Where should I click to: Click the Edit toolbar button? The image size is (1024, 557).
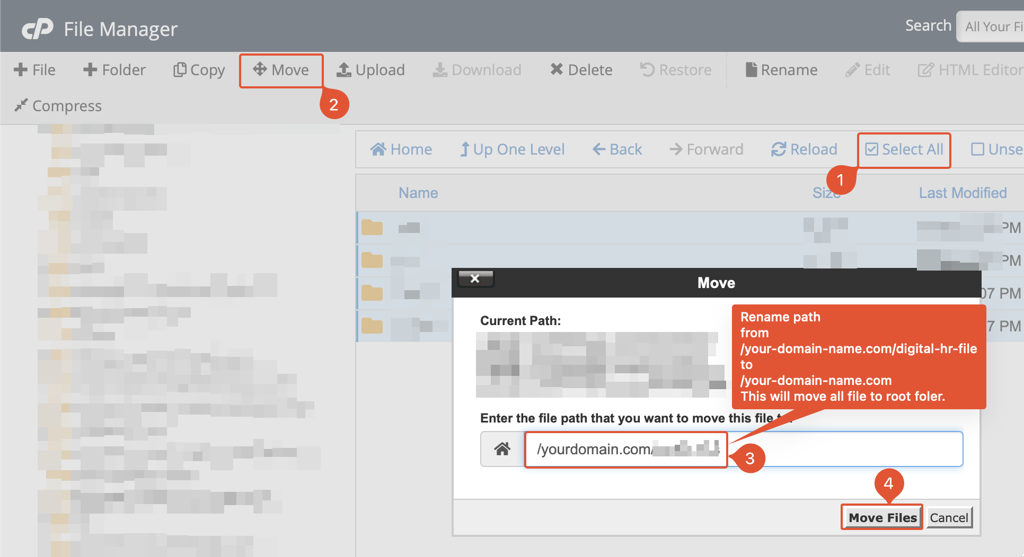tap(868, 70)
